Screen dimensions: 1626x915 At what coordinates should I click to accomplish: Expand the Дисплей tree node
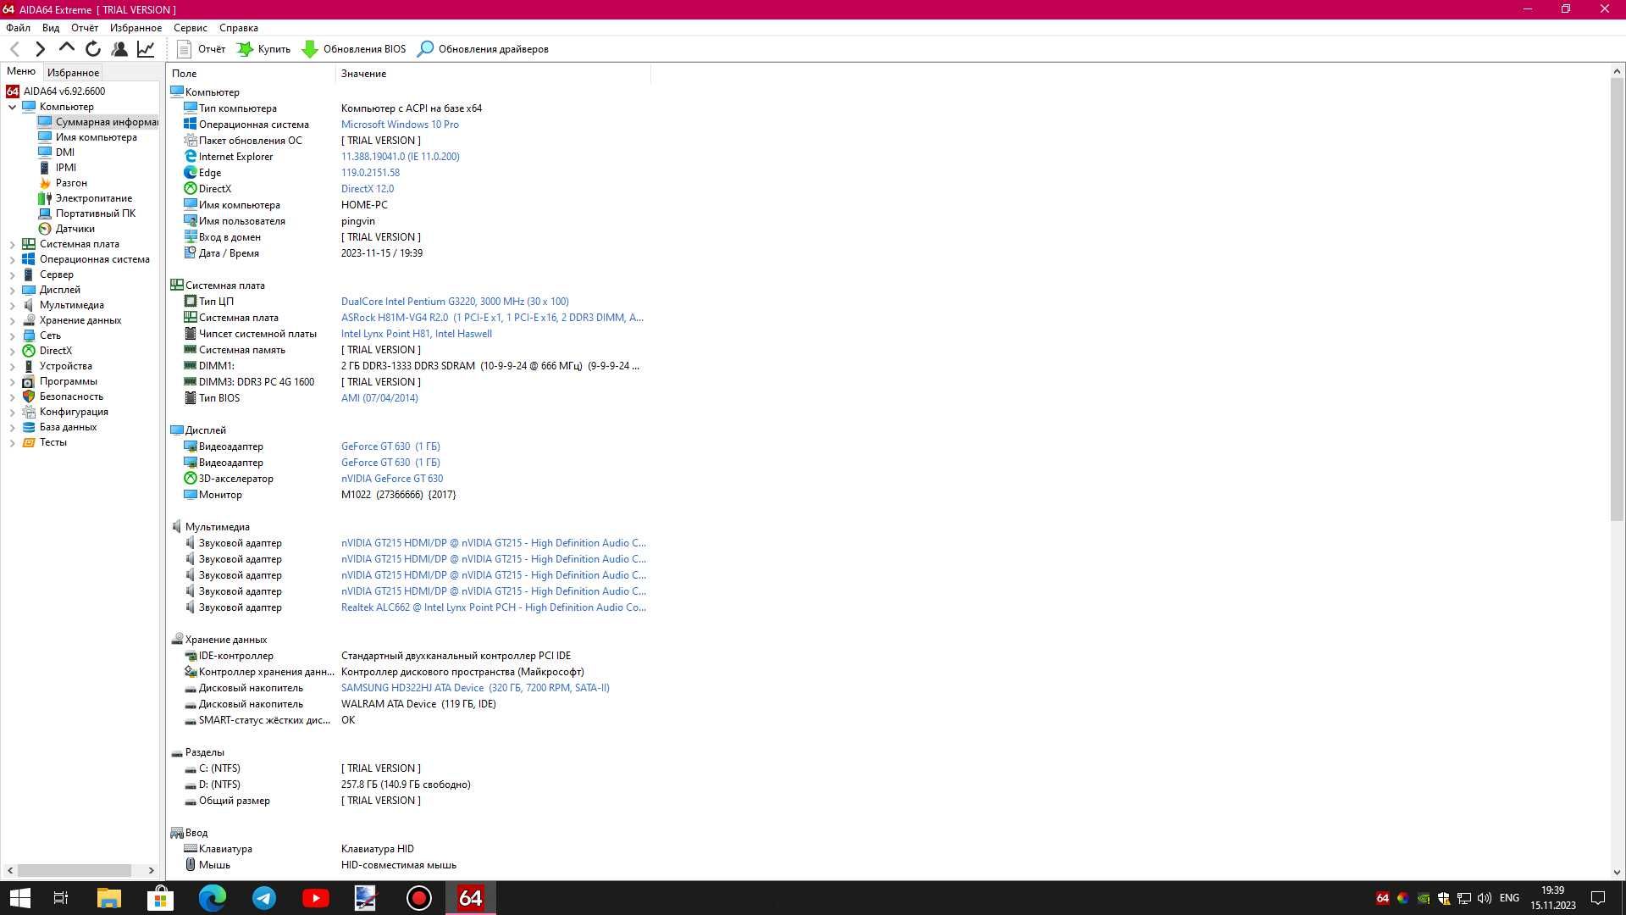point(12,290)
